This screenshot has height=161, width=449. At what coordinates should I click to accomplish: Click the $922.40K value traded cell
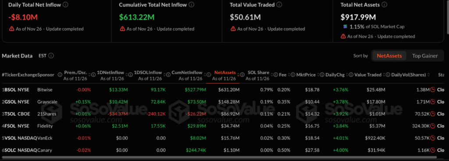375,138
